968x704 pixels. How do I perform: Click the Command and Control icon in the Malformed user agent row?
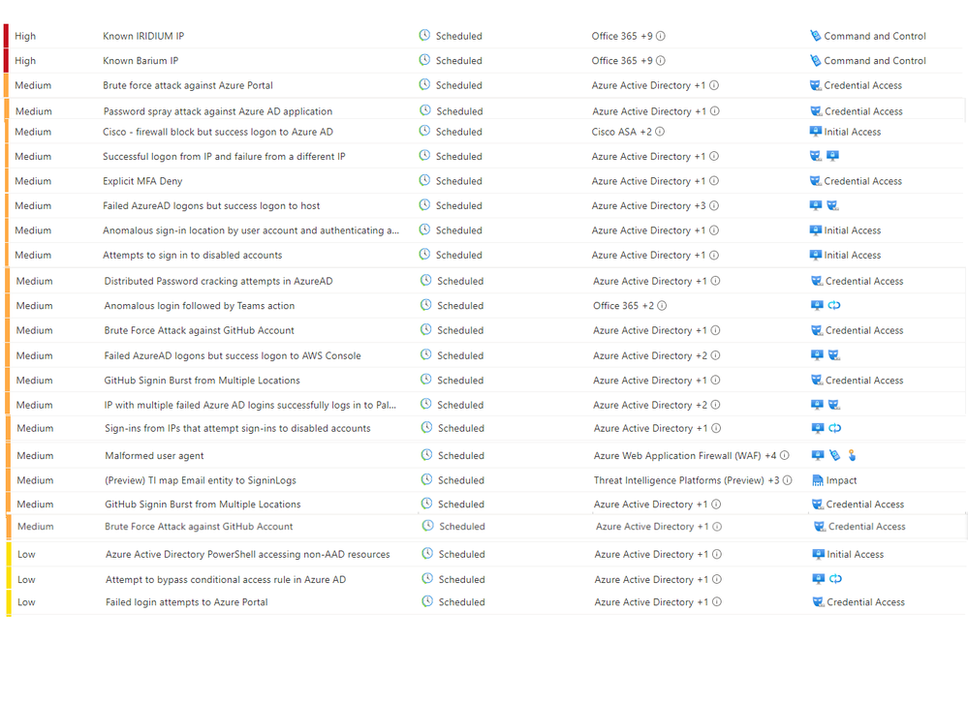click(x=834, y=455)
